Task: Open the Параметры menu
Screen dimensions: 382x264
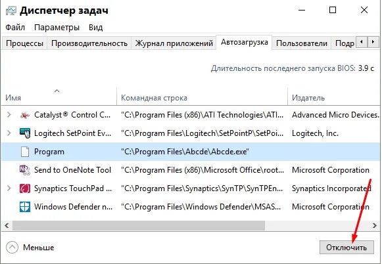Action: (x=57, y=27)
